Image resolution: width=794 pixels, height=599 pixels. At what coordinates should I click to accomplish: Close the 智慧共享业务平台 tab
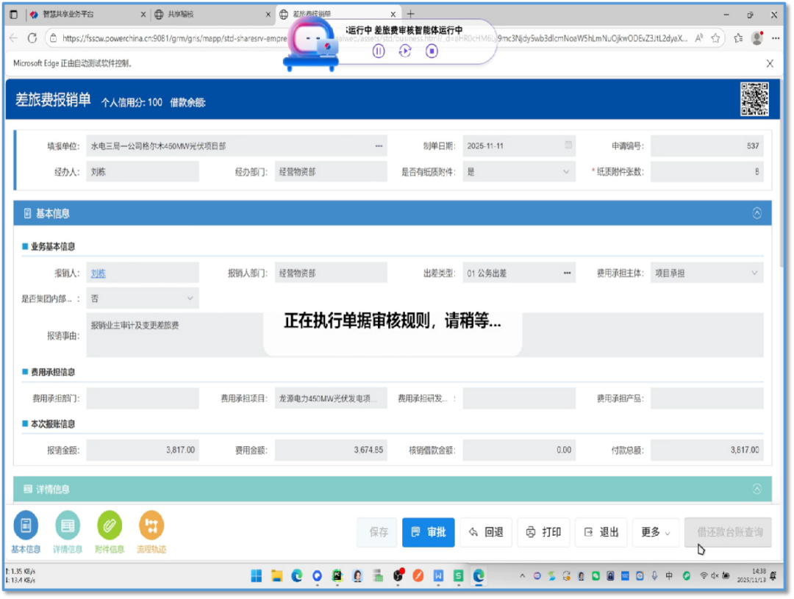point(143,14)
